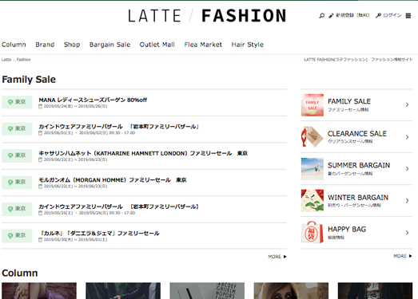Click the Winter Bargain thumbnail

tap(313, 201)
